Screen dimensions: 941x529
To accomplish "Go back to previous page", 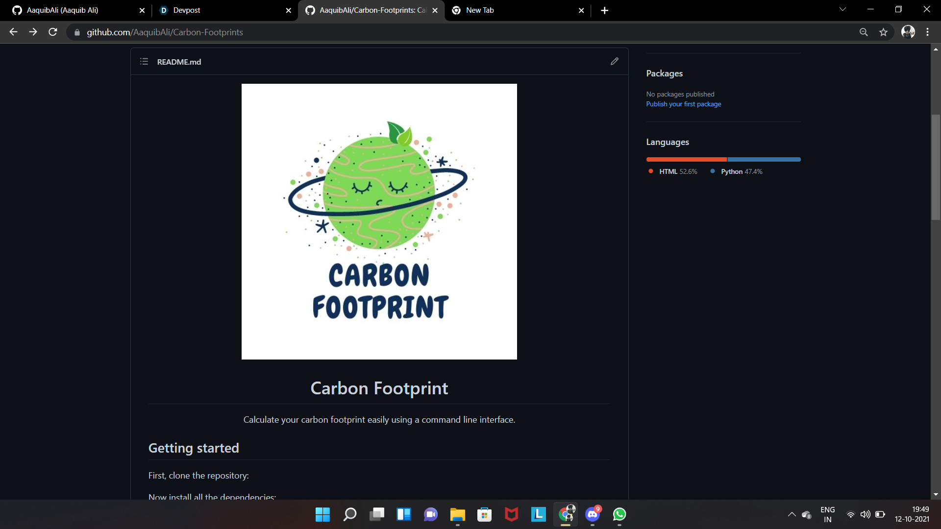I will [13, 32].
